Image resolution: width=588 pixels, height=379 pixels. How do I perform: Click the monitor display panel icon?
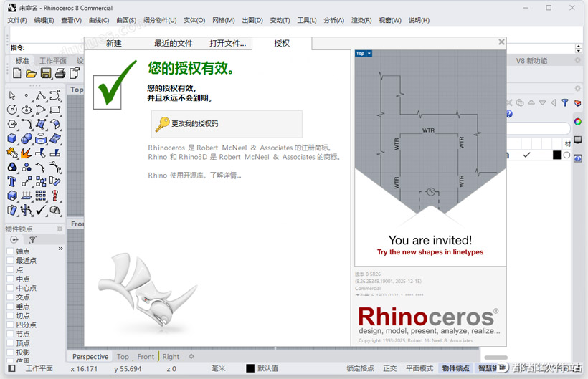pos(578,140)
